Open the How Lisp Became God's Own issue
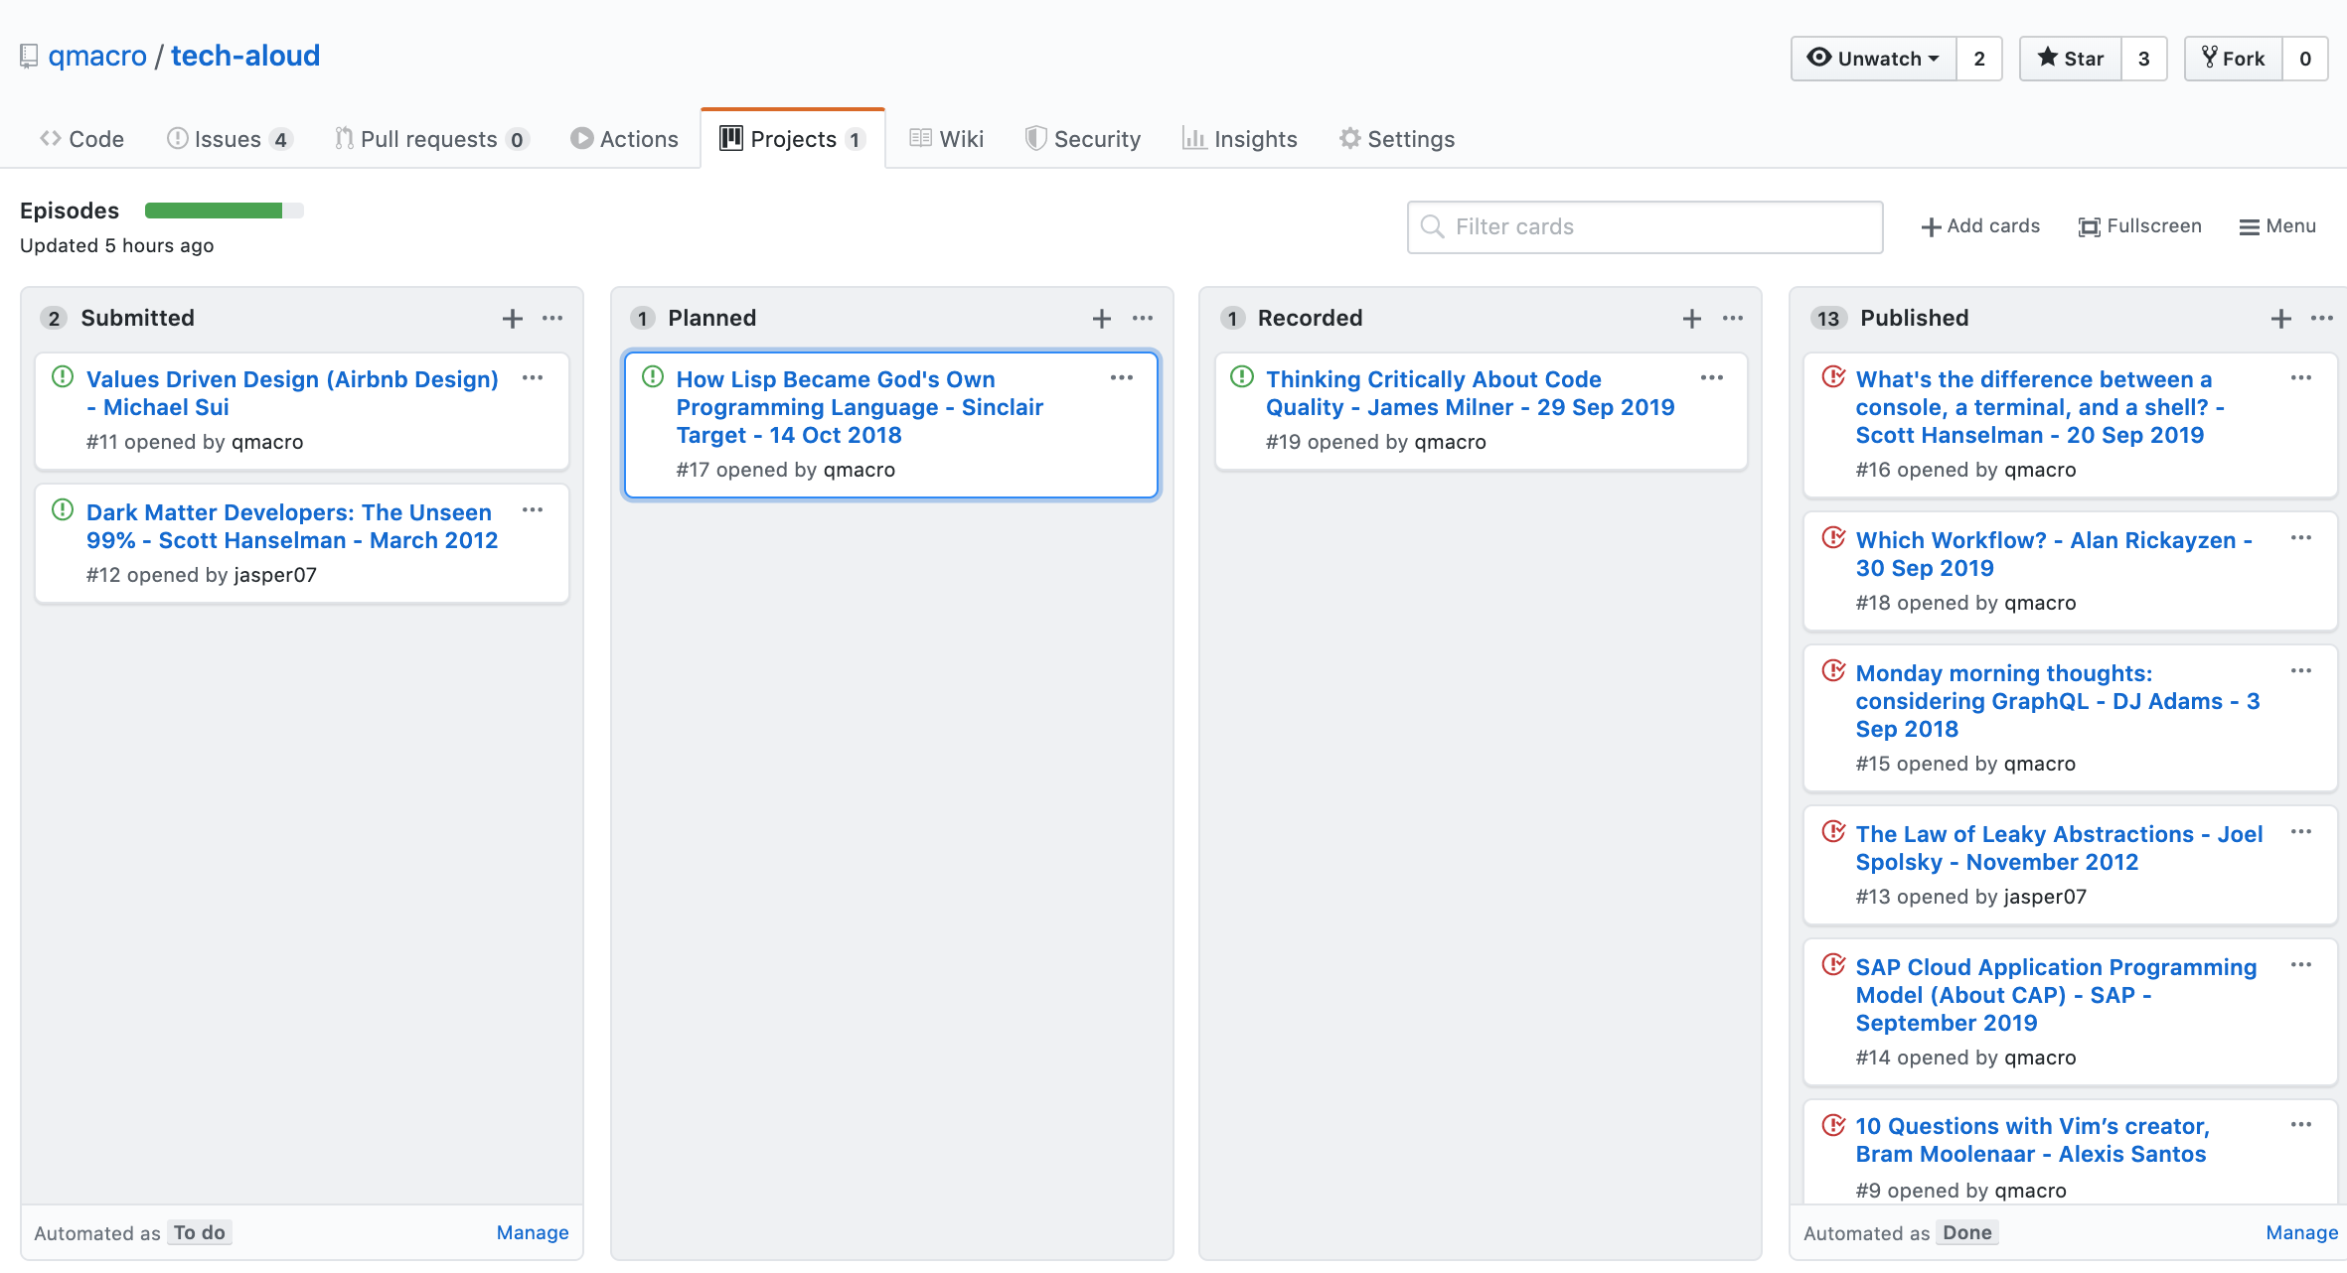Image resolution: width=2347 pixels, height=1273 pixels. point(860,407)
